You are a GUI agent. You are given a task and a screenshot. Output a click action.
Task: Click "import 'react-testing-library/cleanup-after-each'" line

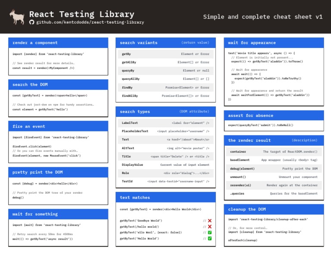(268, 219)
